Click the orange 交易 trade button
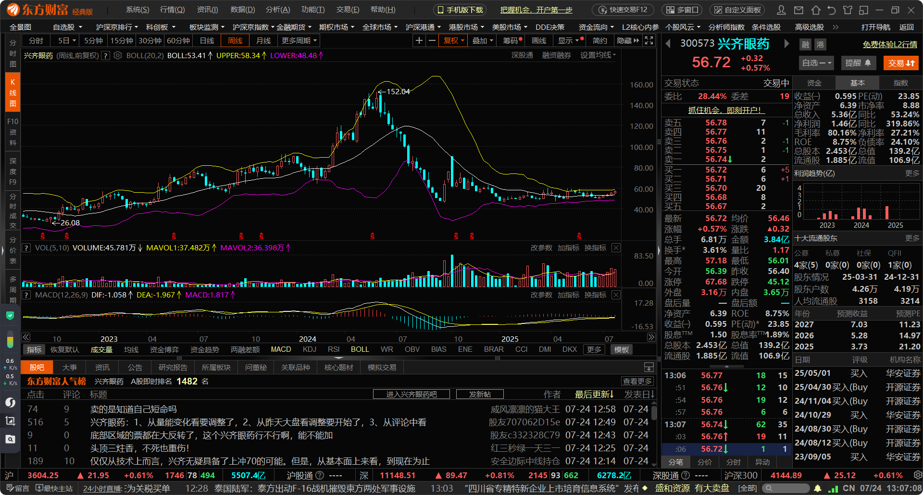 pyautogui.click(x=901, y=63)
